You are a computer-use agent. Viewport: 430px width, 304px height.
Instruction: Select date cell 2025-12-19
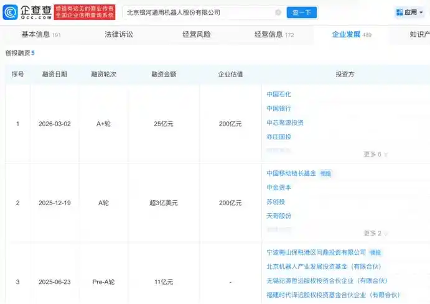click(55, 203)
